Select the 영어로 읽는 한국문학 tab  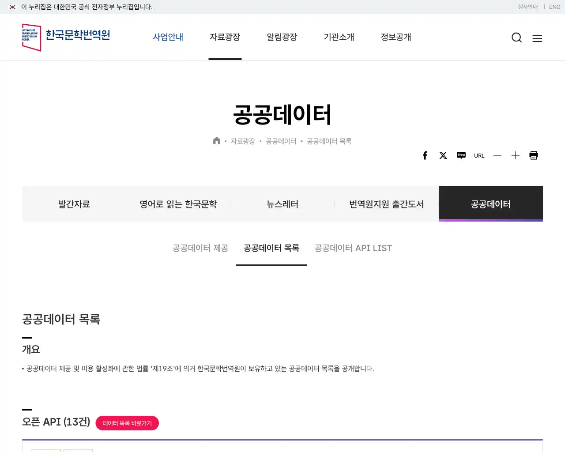tap(178, 204)
